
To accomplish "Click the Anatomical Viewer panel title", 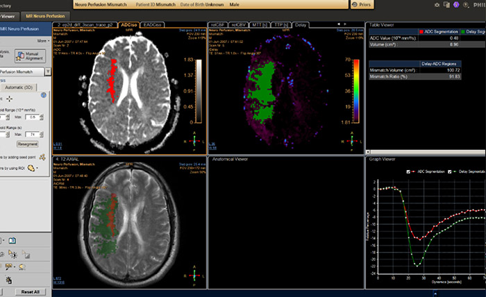I will coord(230,159).
